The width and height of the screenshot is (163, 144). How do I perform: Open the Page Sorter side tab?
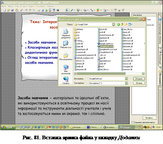pos(160,31)
